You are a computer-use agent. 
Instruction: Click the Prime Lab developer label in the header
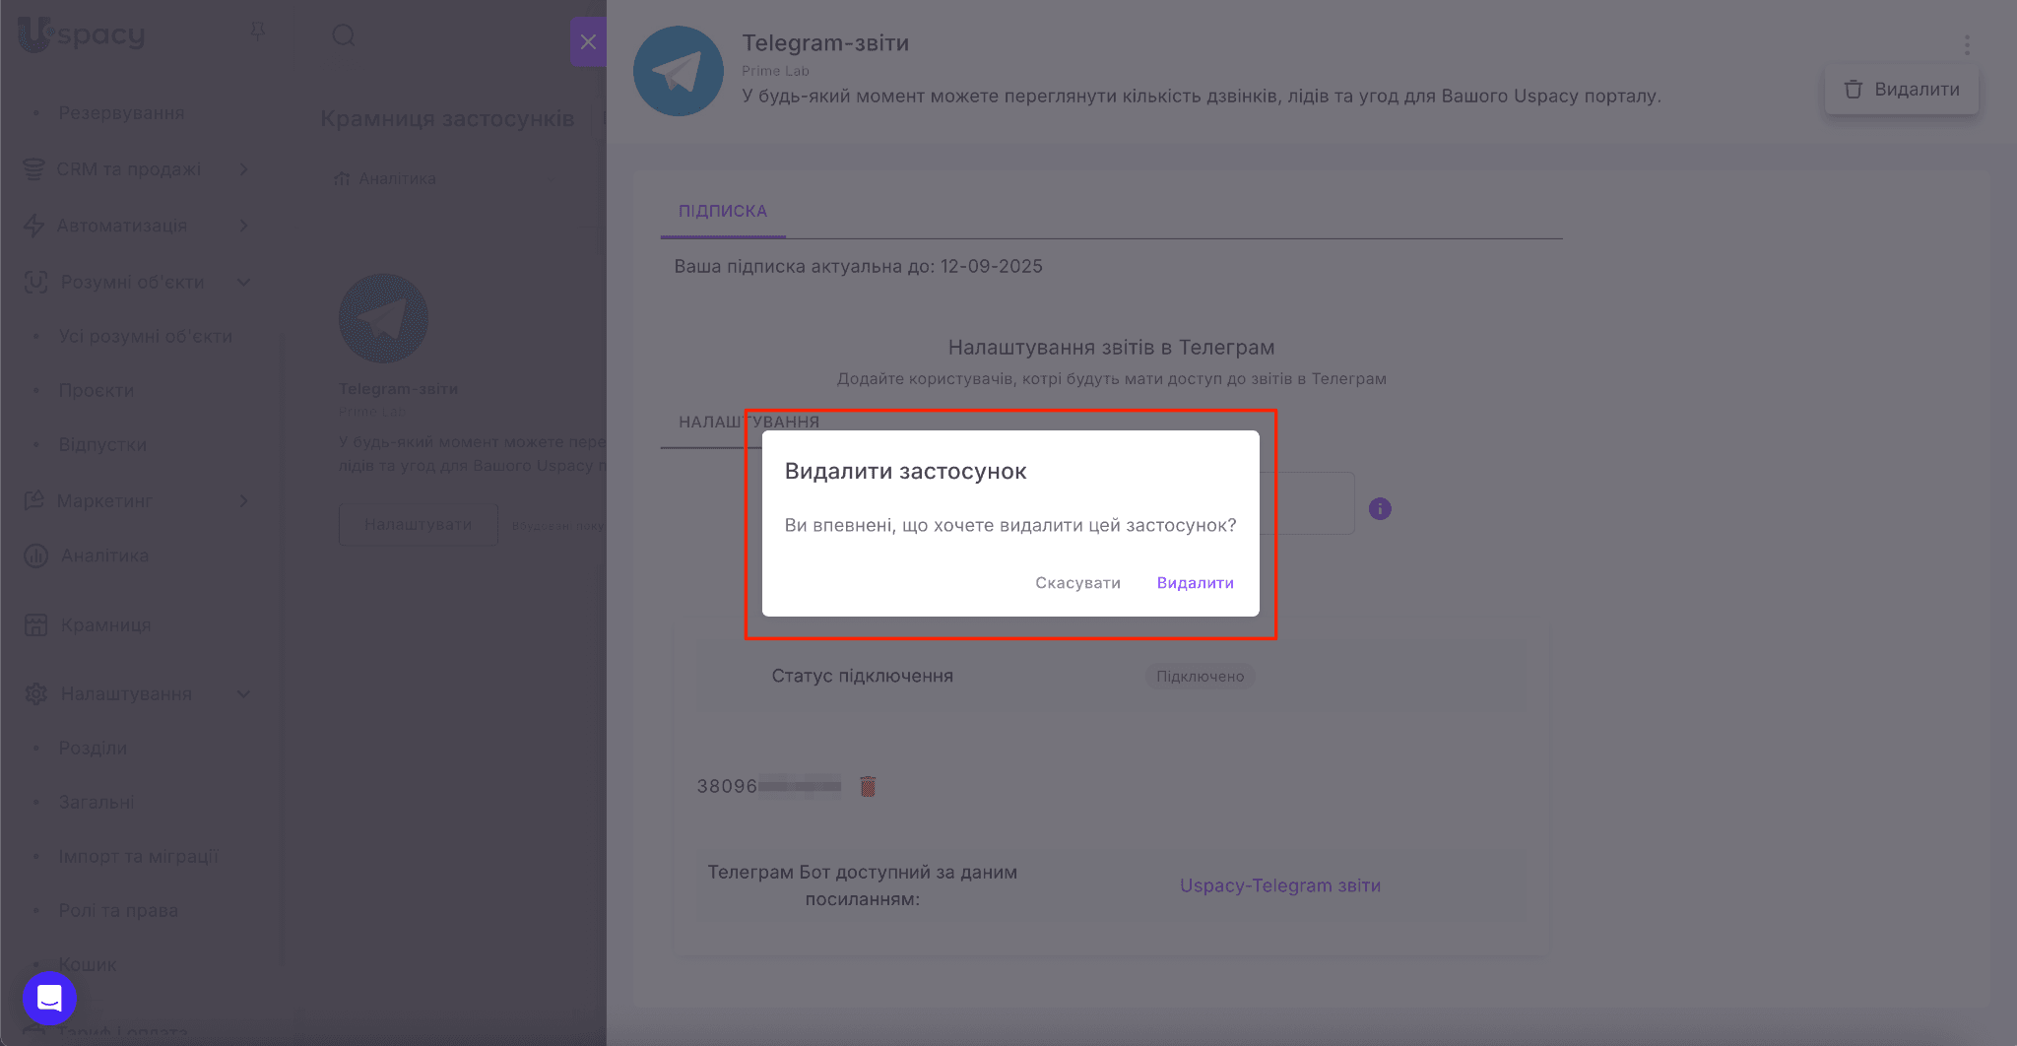pyautogui.click(x=775, y=71)
